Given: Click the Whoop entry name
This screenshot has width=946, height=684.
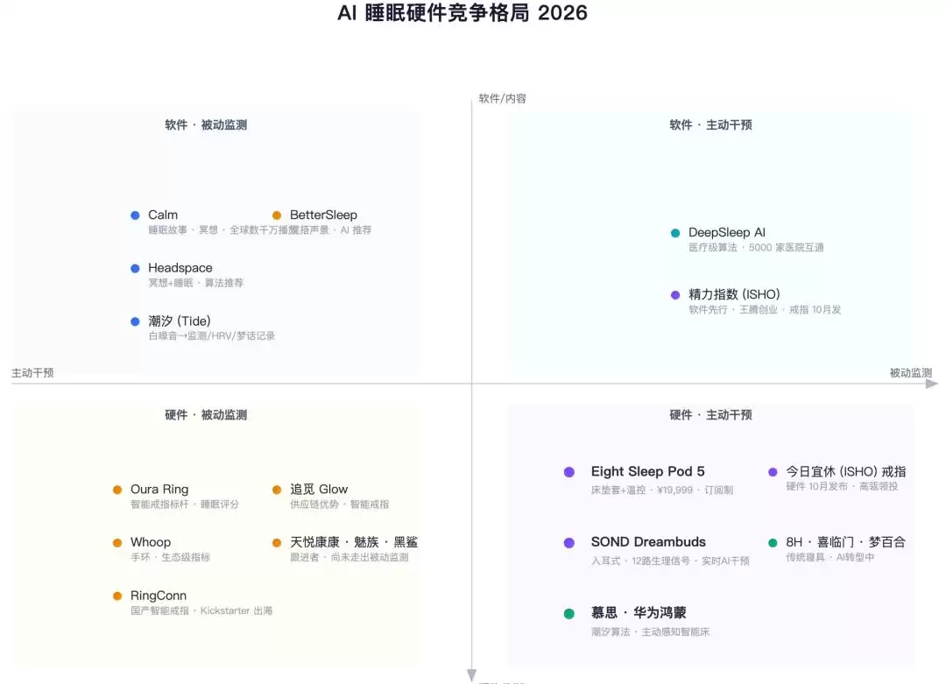Looking at the screenshot, I should [x=151, y=542].
